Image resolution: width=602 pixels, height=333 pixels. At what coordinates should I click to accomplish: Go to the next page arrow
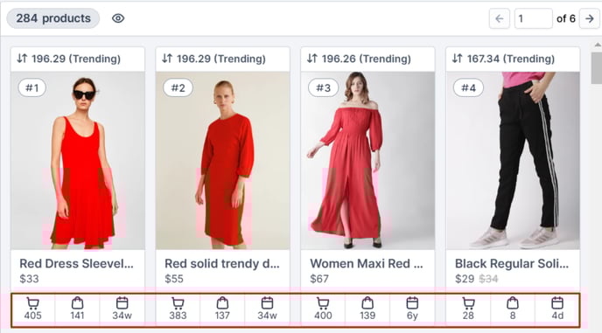tap(590, 18)
